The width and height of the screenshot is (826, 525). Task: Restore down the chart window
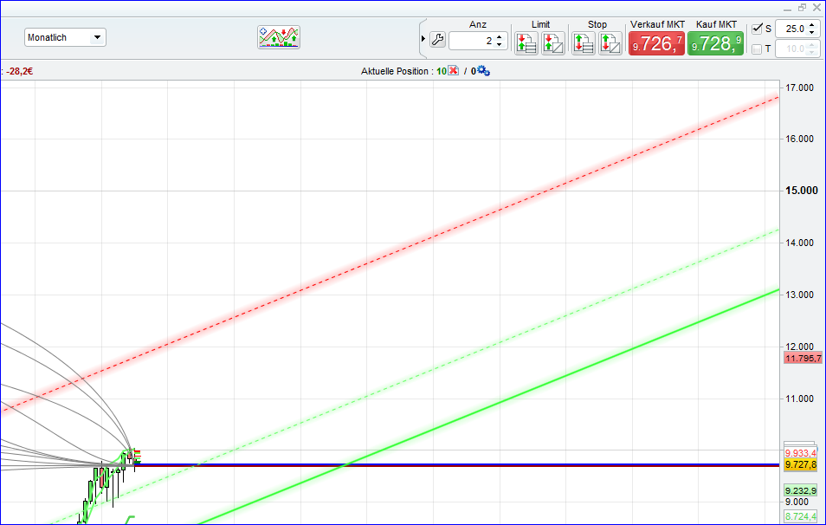point(803,8)
